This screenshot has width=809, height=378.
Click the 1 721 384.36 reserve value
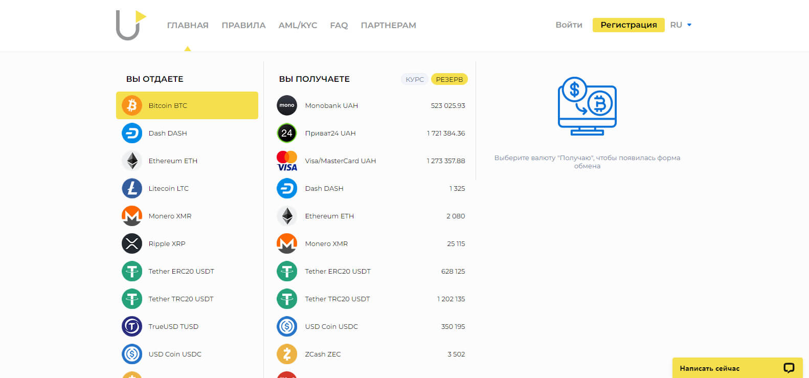coord(446,133)
